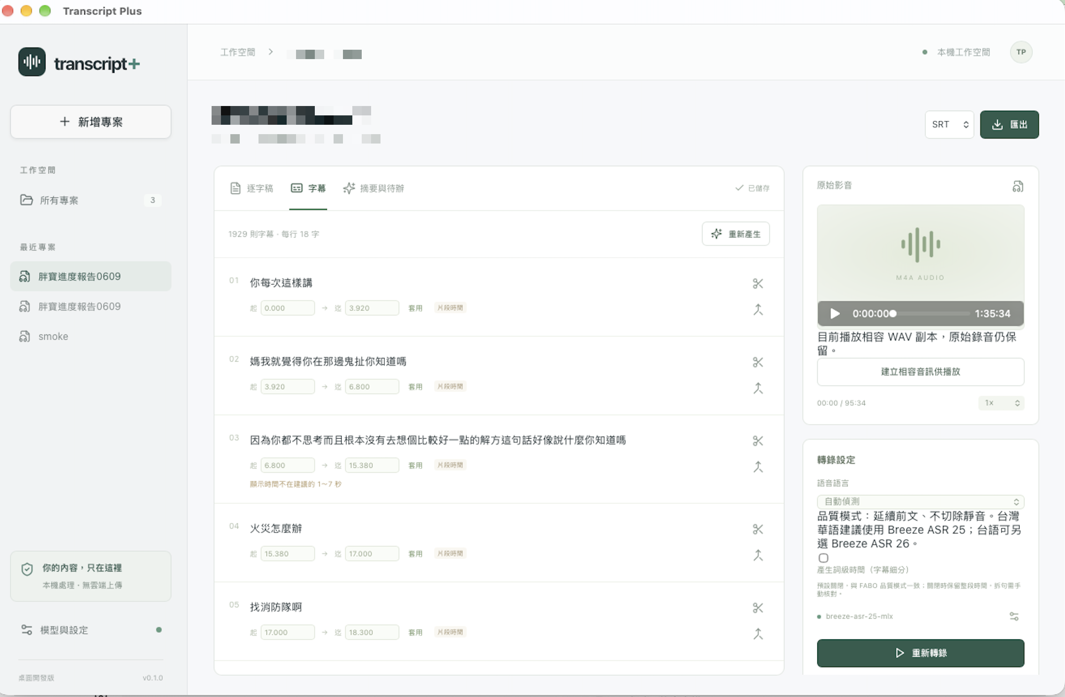Click the start time field showing 3.920

288,386
